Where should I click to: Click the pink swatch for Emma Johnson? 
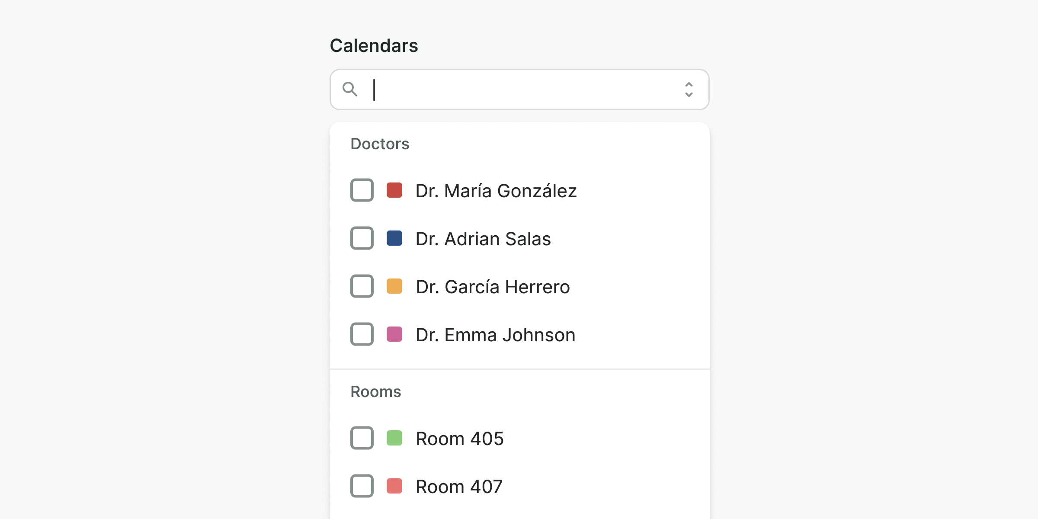click(x=394, y=334)
